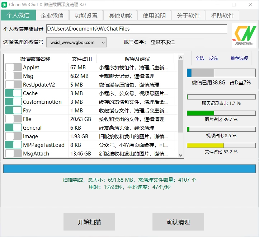The height and width of the screenshot is (237, 259).
Task: Enable the Image cleanup toggle
Action: tap(14, 136)
